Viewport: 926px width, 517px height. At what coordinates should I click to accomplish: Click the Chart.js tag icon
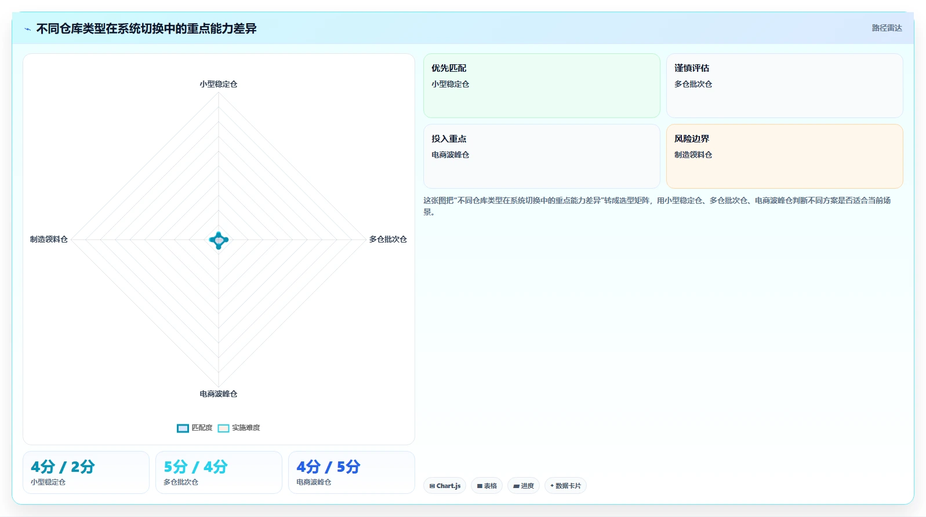(432, 486)
